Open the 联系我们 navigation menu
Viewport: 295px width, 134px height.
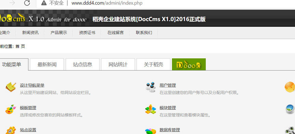pos(144,33)
